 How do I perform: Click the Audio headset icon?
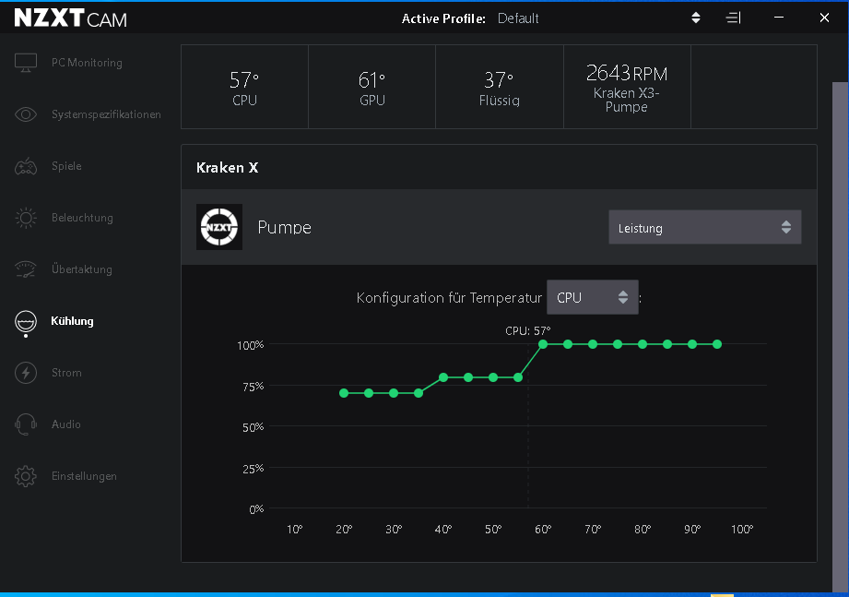point(26,424)
